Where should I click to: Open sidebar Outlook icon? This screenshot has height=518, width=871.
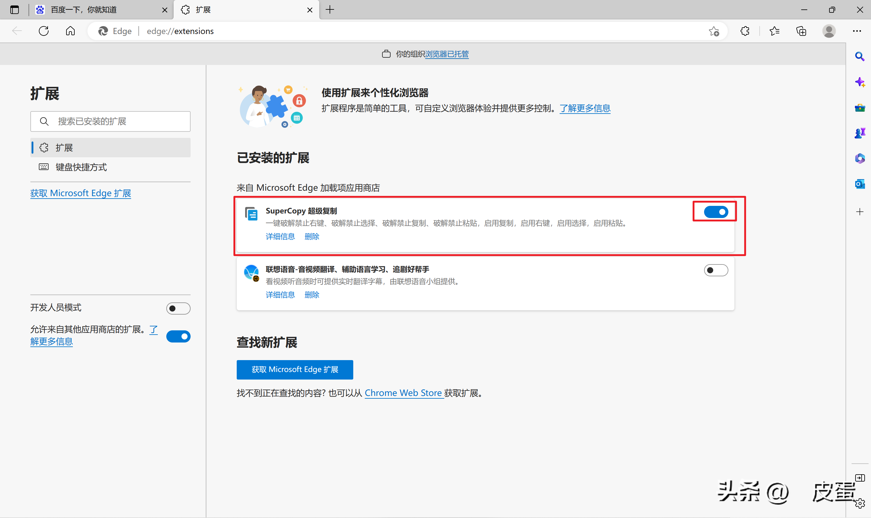point(859,184)
